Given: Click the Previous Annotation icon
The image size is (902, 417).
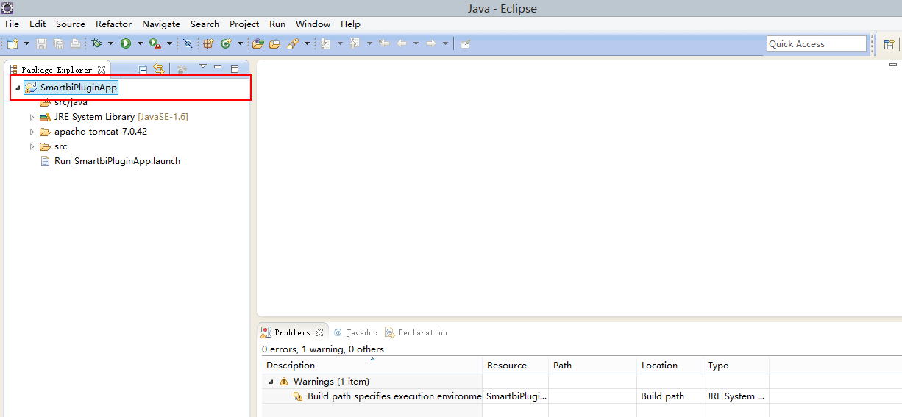Looking at the screenshot, I should (355, 44).
